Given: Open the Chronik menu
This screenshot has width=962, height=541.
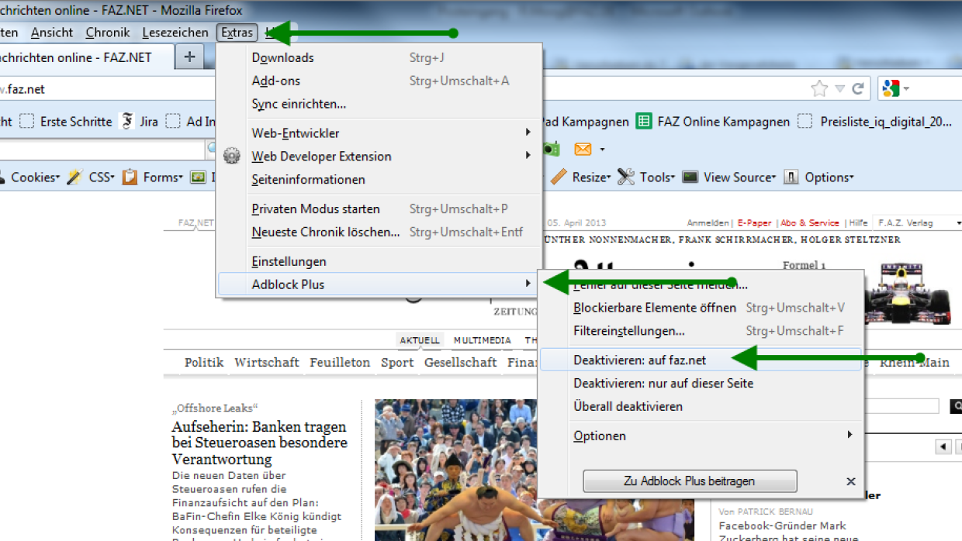Looking at the screenshot, I should point(108,33).
